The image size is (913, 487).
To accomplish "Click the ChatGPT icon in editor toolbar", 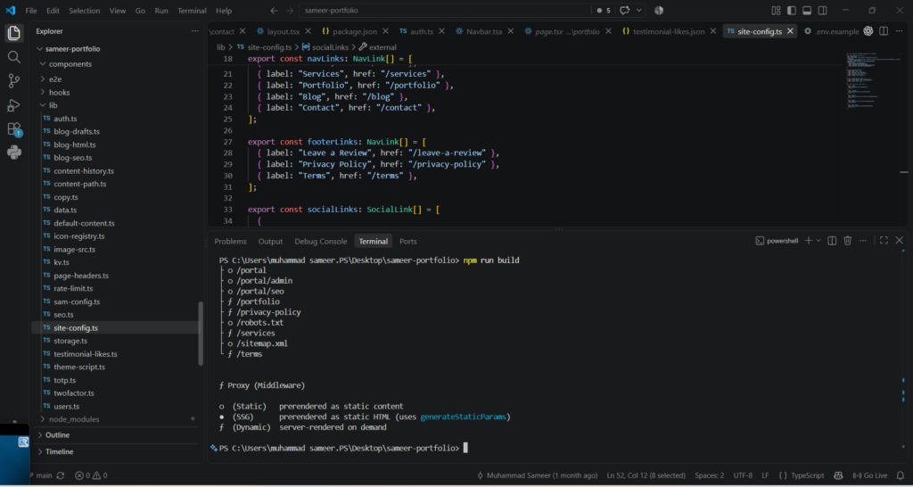I will [x=868, y=31].
